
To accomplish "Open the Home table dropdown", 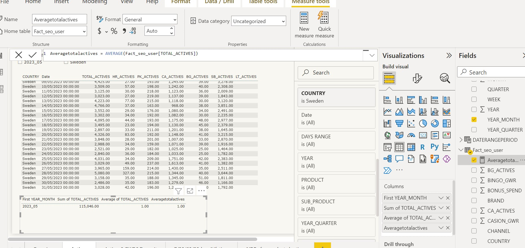I will pos(59,31).
